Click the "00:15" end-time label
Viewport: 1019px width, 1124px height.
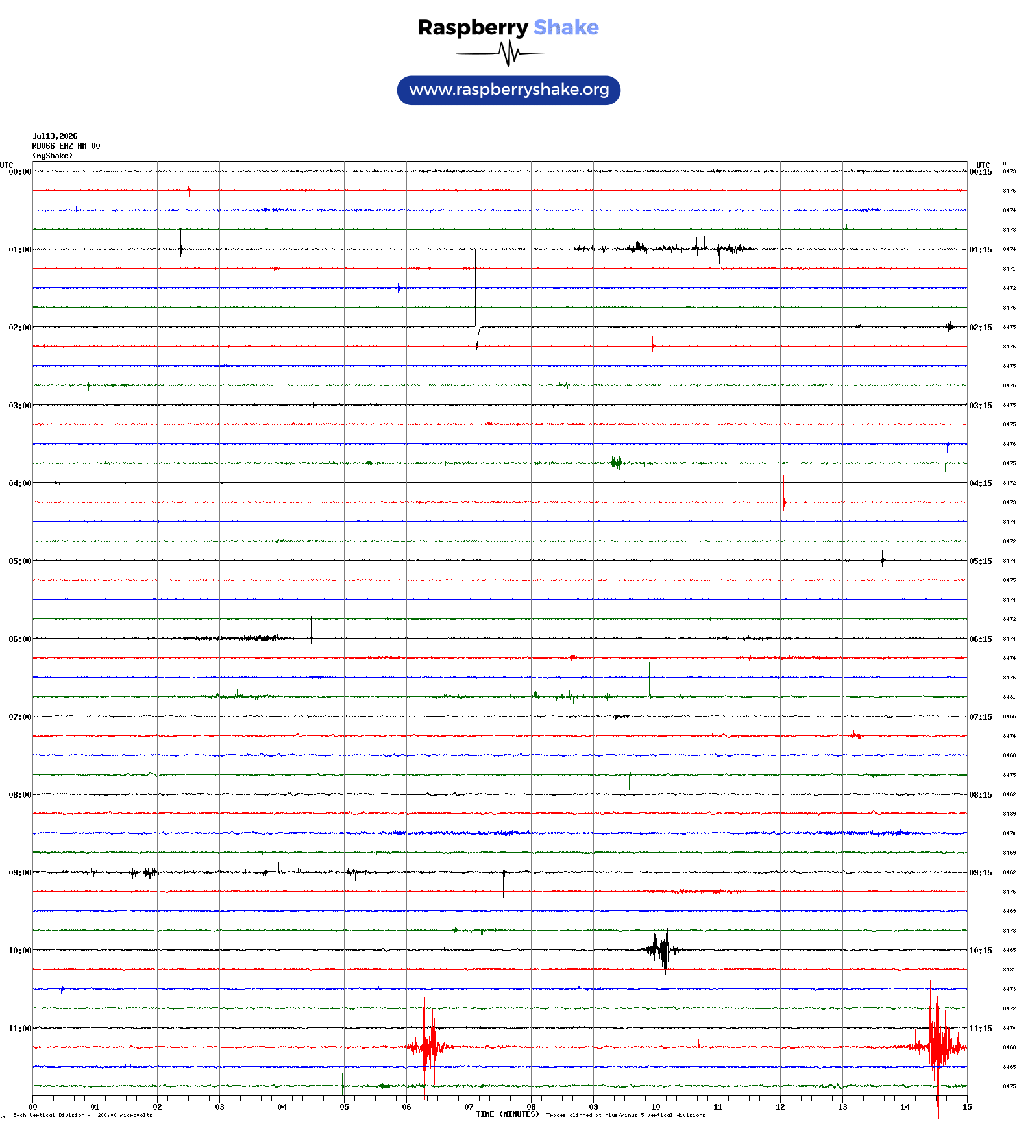(x=981, y=172)
